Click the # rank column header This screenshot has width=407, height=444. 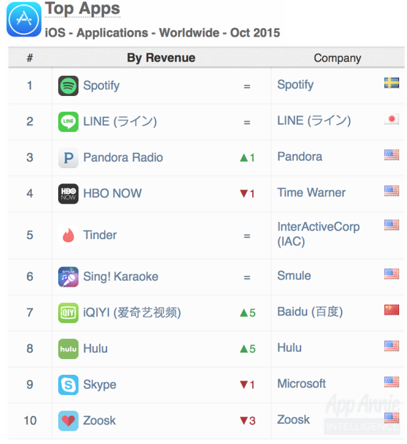[30, 57]
